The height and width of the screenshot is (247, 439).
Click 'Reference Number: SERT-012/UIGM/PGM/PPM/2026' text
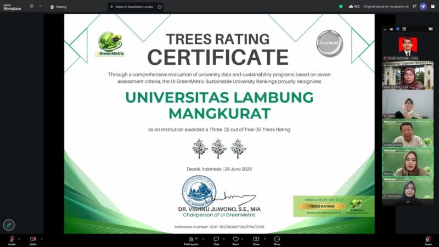pos(219,227)
